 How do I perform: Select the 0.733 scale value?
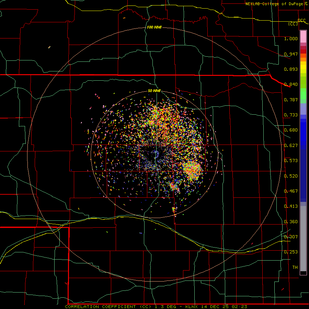(291, 115)
